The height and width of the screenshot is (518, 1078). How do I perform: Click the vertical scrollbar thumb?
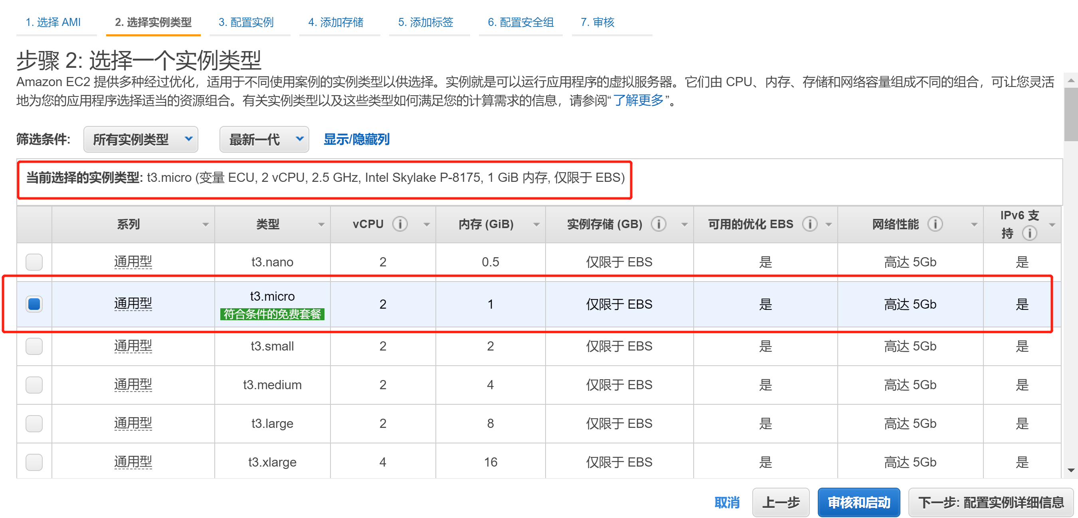click(1070, 114)
